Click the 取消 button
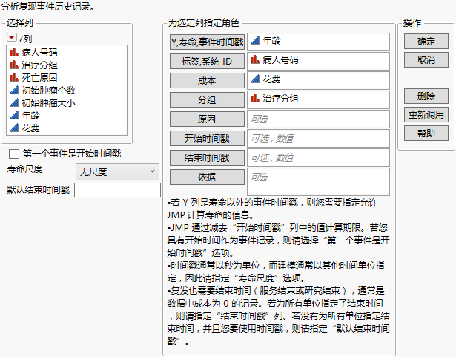Screen dimensions: 456x357 (x=426, y=60)
